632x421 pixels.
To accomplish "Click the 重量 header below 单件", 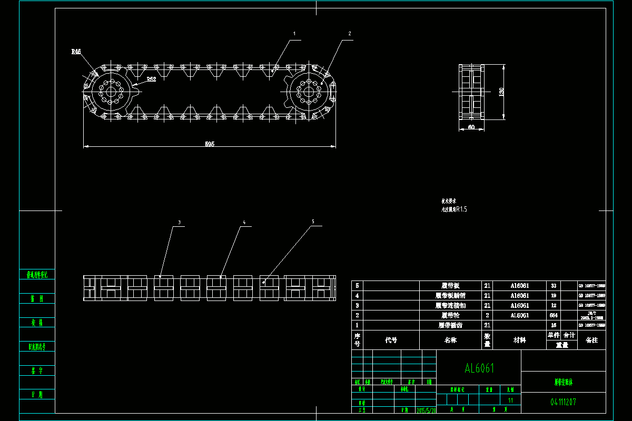I will 562,345.
